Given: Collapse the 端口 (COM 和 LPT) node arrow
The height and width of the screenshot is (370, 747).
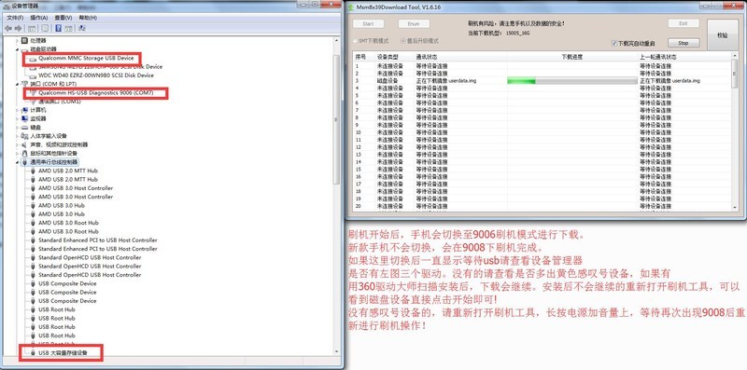Looking at the screenshot, I should tap(18, 84).
